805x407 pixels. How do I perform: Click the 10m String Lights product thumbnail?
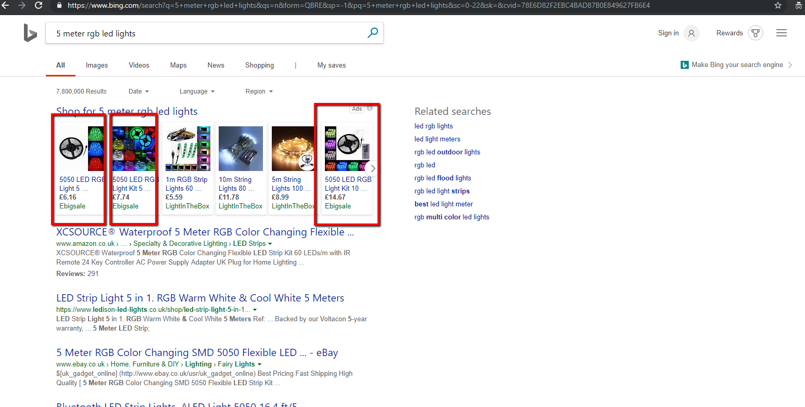241,149
